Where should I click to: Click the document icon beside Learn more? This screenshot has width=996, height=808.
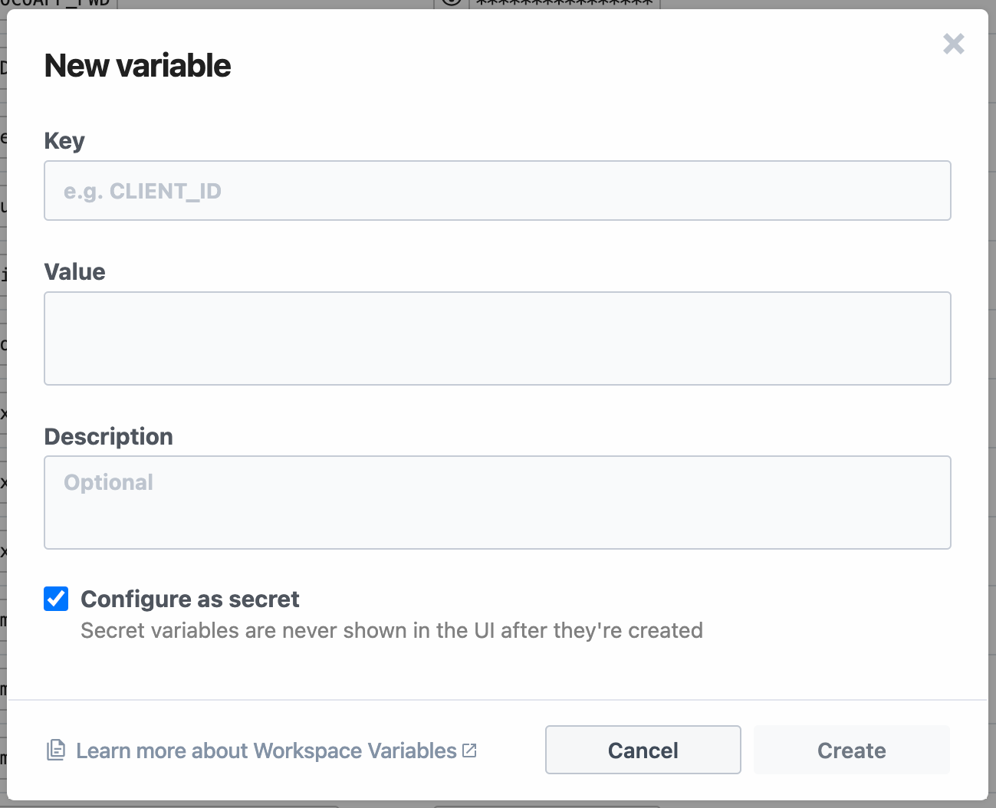tap(56, 751)
